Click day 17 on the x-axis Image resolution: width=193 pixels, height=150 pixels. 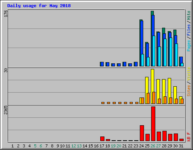point(102,146)
